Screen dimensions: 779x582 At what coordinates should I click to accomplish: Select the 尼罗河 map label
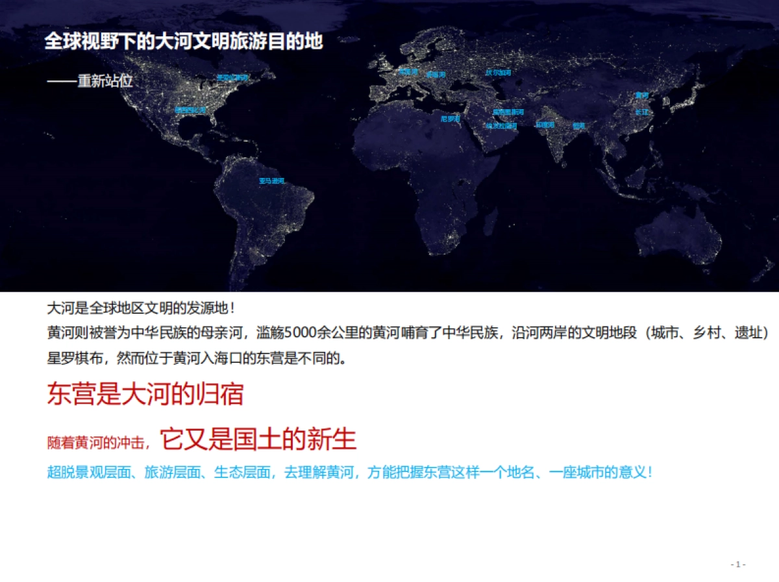450,119
